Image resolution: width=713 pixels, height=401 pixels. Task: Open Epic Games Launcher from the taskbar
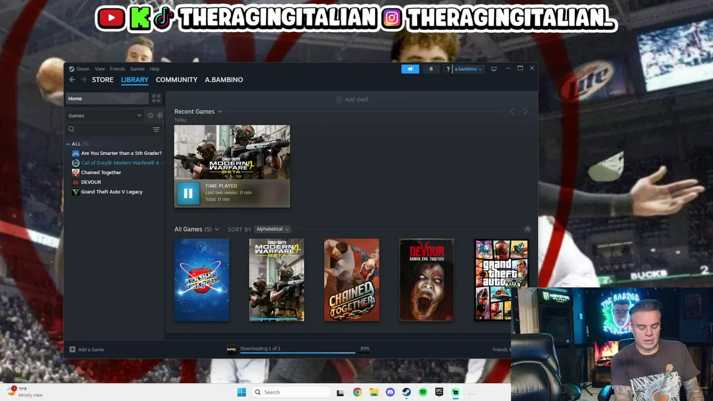[439, 392]
